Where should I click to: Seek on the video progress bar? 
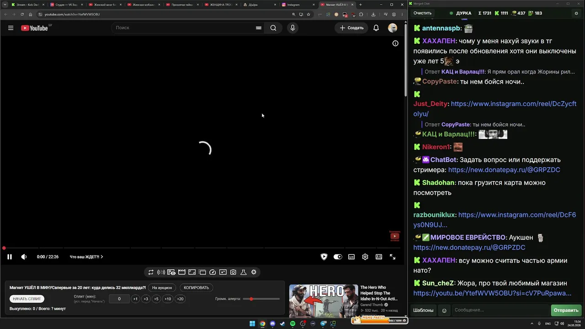pyautogui.click(x=201, y=248)
